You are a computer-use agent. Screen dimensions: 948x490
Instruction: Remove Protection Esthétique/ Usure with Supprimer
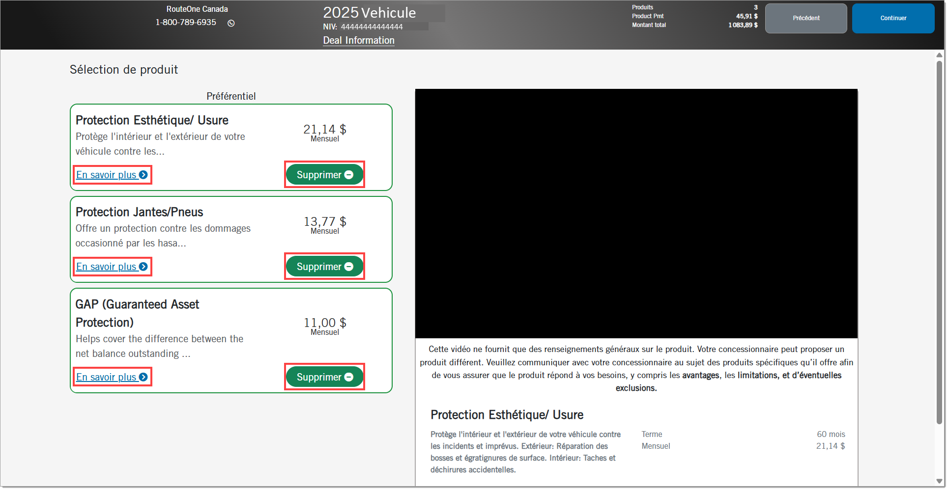324,175
